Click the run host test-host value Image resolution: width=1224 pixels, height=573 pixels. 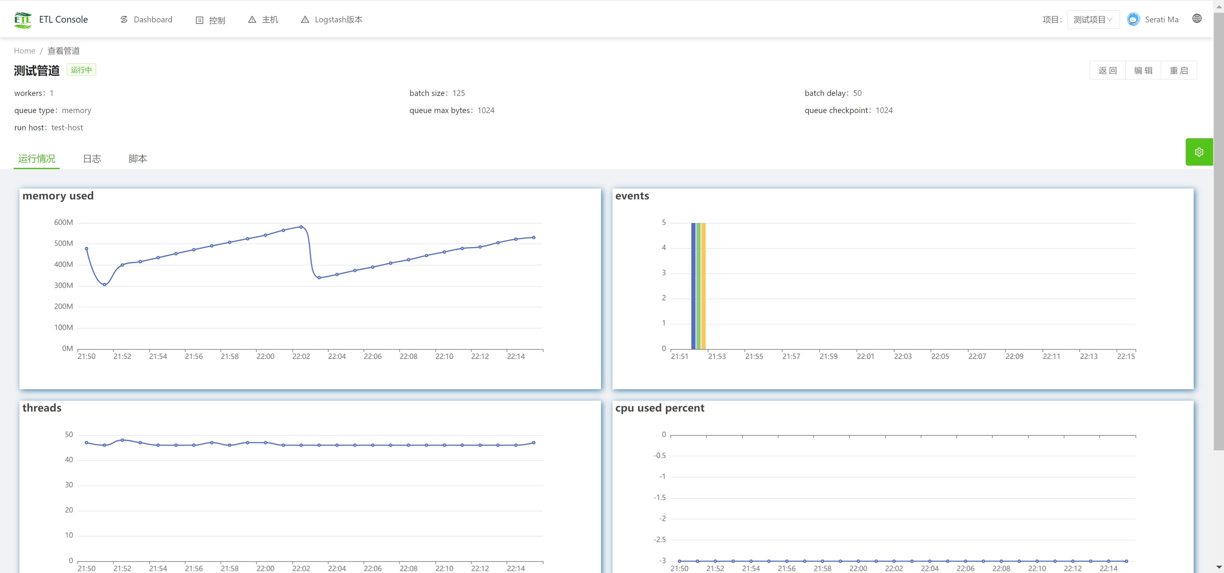pyautogui.click(x=67, y=128)
